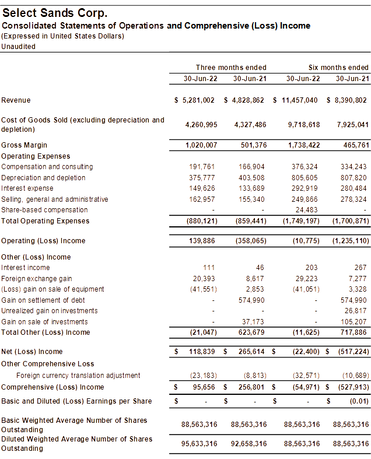371x459 pixels.
Task: Click revenue value 11,457,040
Action: 300,100
